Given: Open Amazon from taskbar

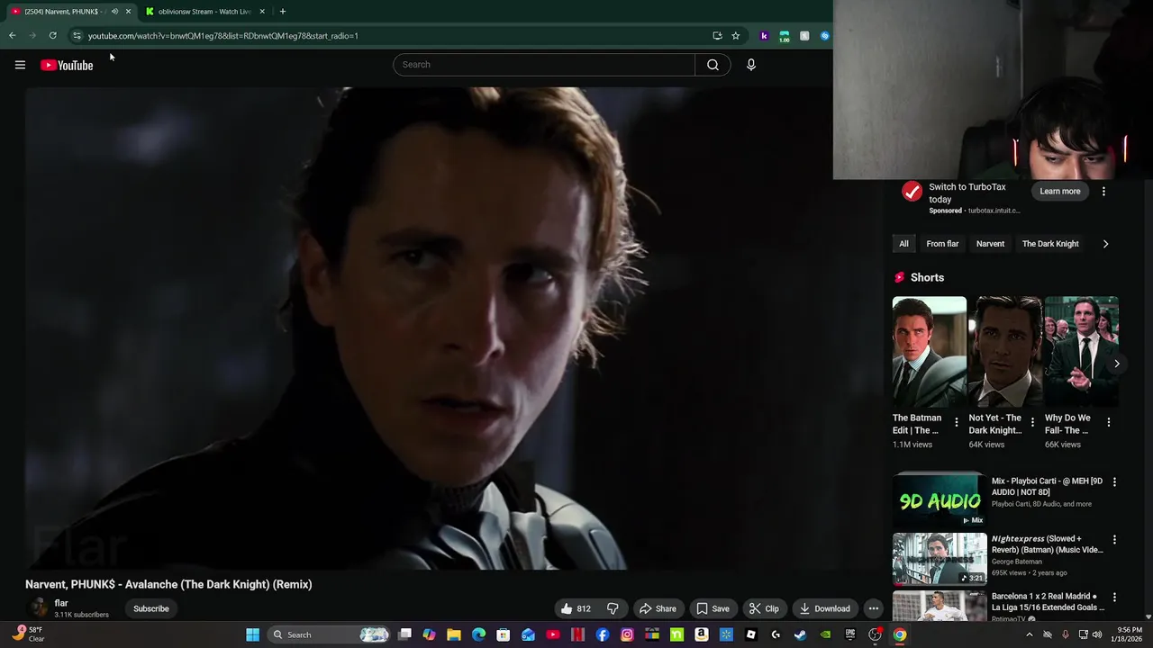Looking at the screenshot, I should click(701, 634).
